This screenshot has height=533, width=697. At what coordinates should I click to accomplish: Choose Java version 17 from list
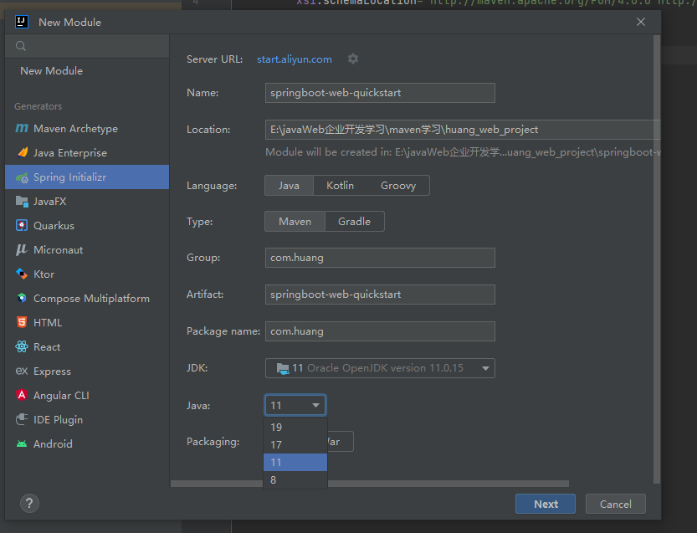tap(295, 444)
